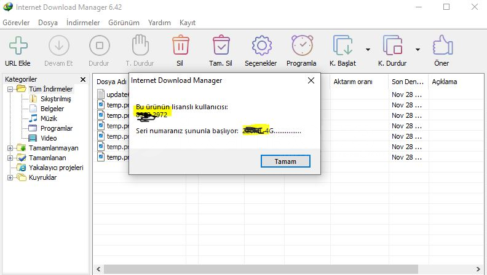Click the horizontal scrollbar thumb
Viewport: 487px width, 275px height.
pyautogui.click(x=261, y=269)
